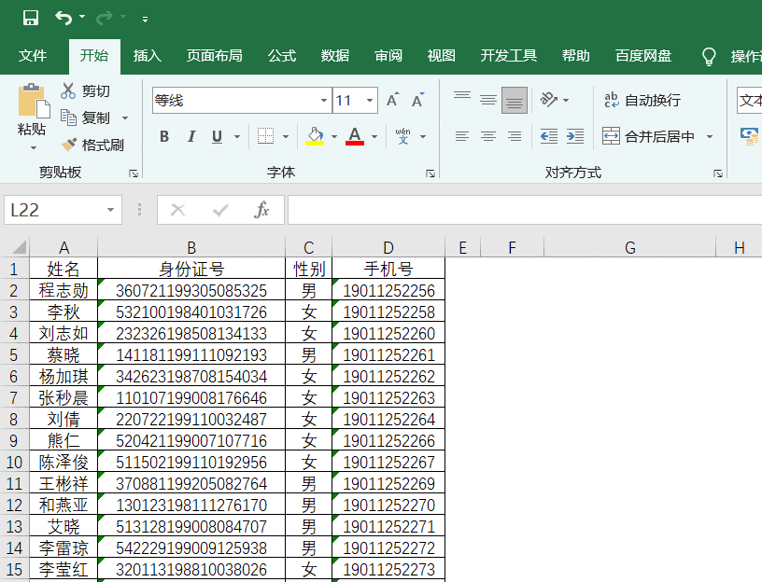Image resolution: width=762 pixels, height=582 pixels.
Task: Go to the 视图 tab
Action: pyautogui.click(x=442, y=56)
